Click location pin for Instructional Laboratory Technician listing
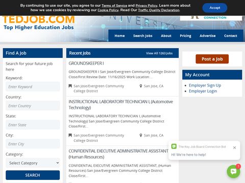 tap(141, 135)
